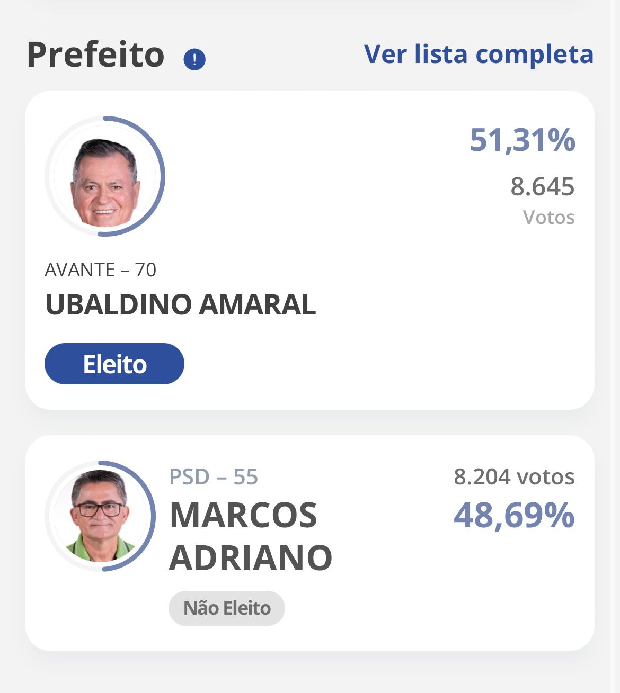Click Marcos Adriano's candidate photo
Screen dimensions: 620x693
point(99,516)
